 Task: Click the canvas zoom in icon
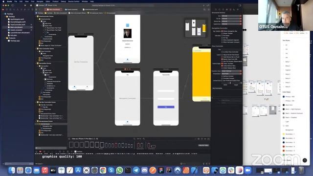tap(144, 139)
